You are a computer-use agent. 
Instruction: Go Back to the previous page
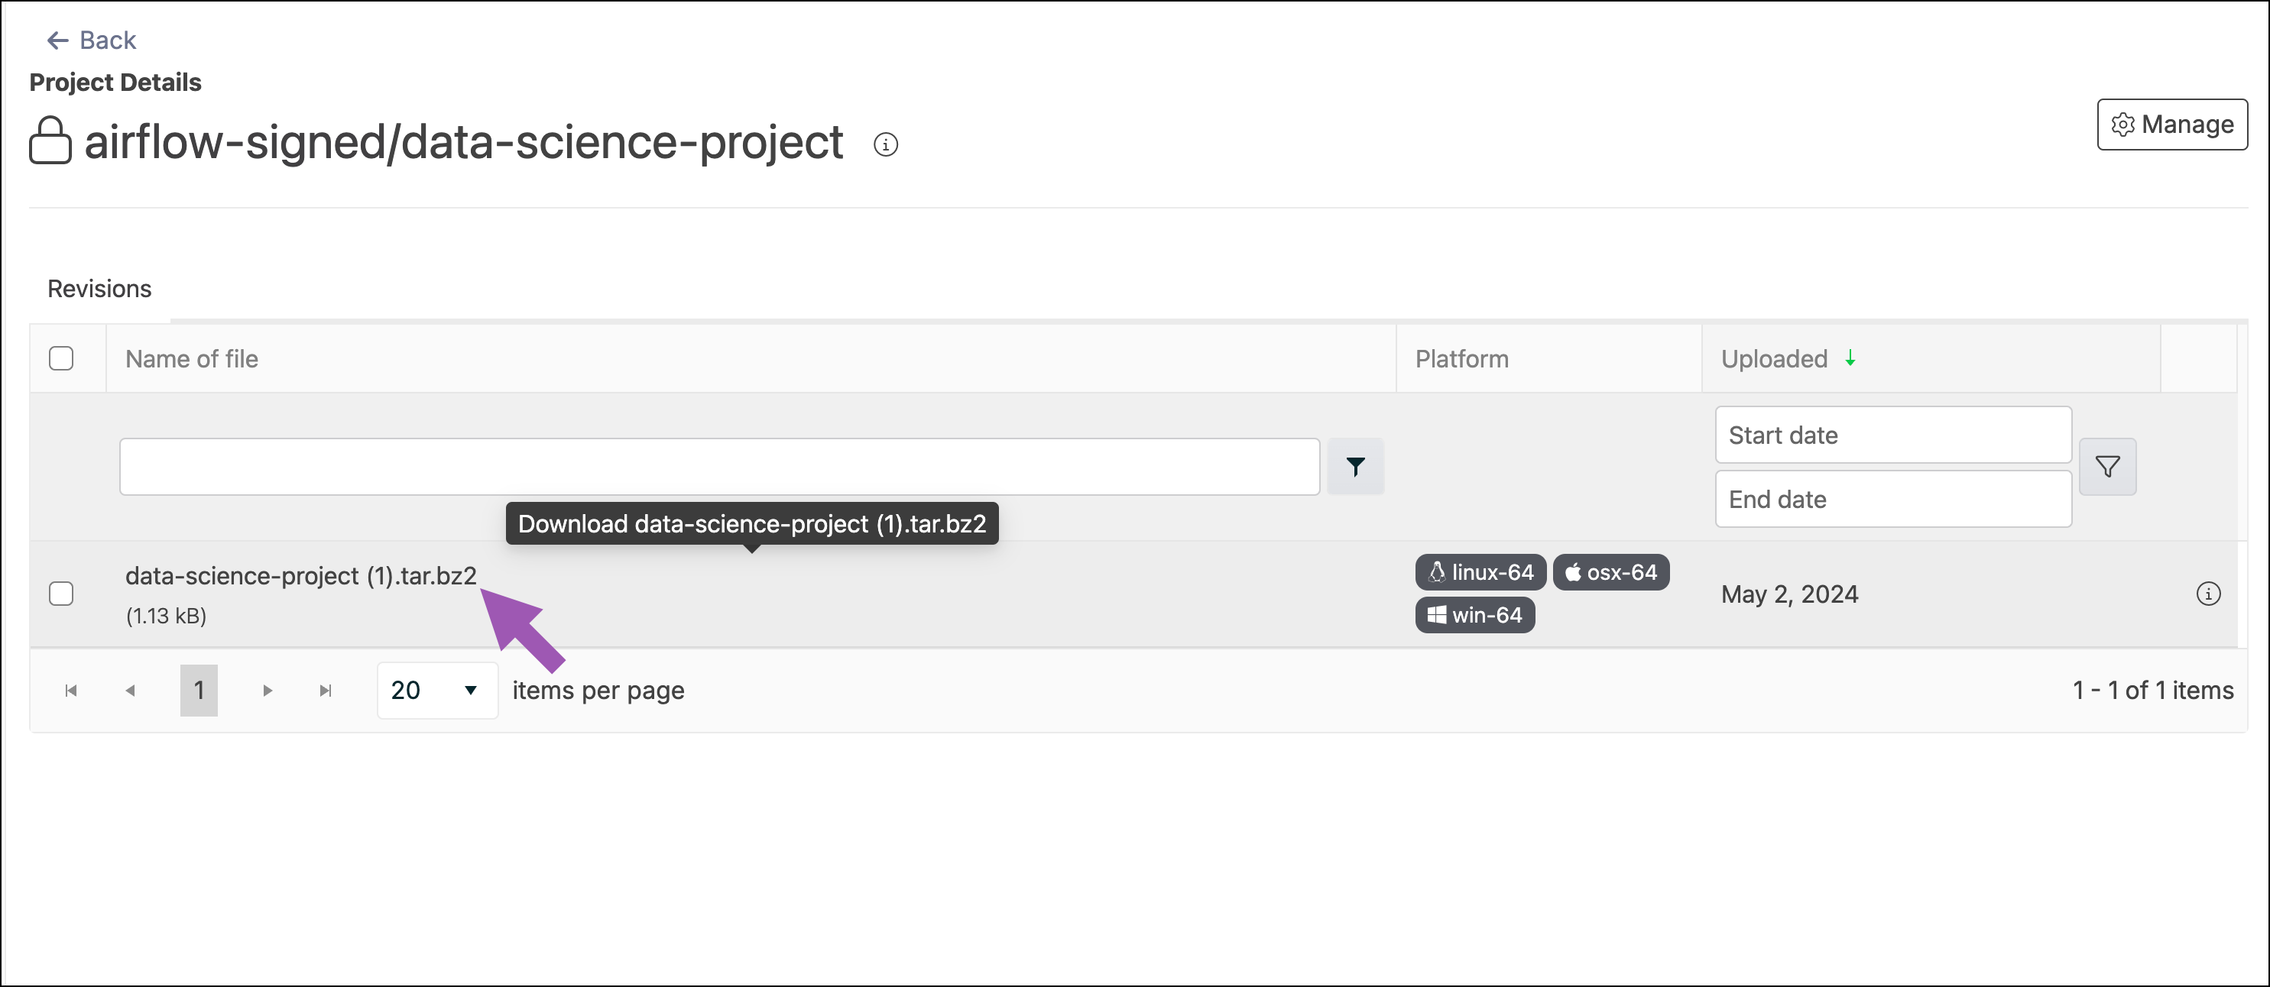(92, 40)
